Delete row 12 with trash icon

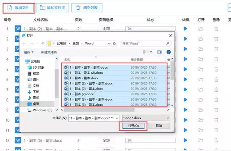216,141
